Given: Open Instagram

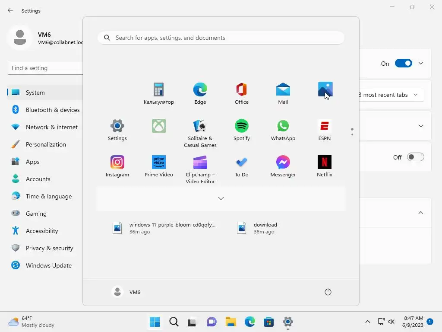Looking at the screenshot, I should [x=117, y=166].
